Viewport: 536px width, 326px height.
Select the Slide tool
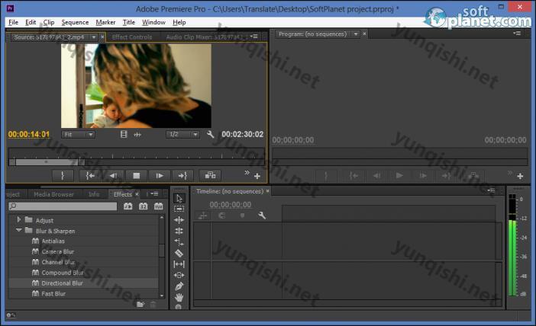click(x=179, y=275)
